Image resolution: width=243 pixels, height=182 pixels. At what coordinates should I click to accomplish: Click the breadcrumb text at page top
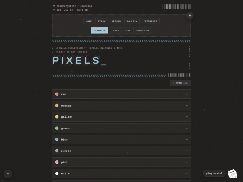coord(72,6)
